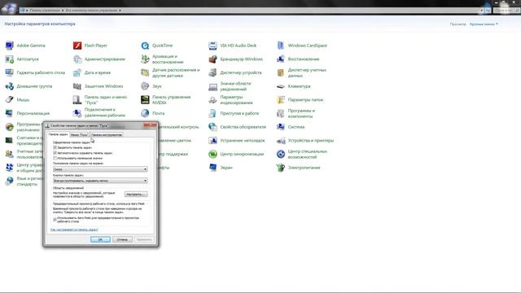Open Дата и время
This screenshot has width=521, height=293.
[x=92, y=72]
